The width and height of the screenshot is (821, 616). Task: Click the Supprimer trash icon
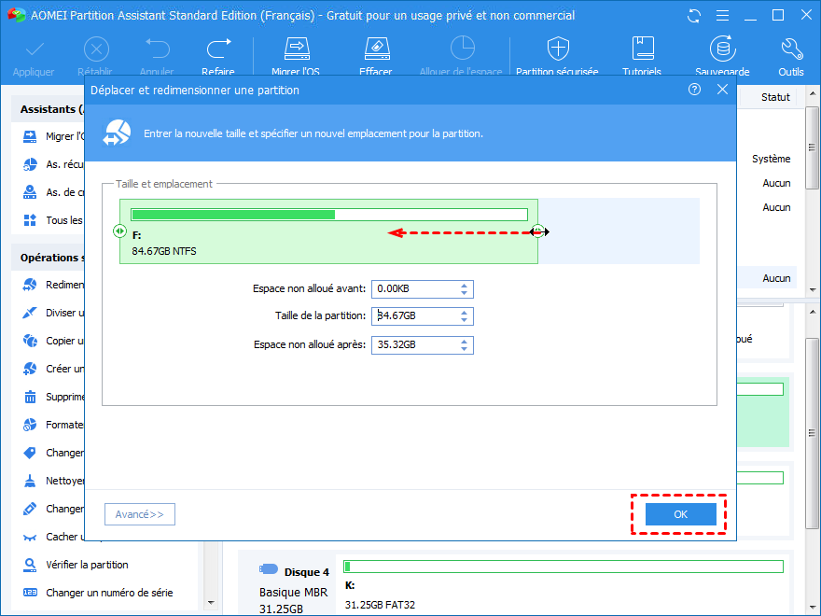30,397
